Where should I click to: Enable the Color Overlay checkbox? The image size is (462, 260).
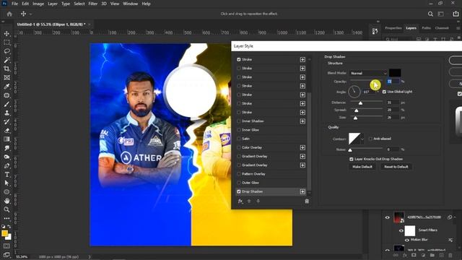pos(239,147)
